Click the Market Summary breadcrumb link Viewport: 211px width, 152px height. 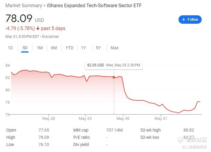click(24, 5)
